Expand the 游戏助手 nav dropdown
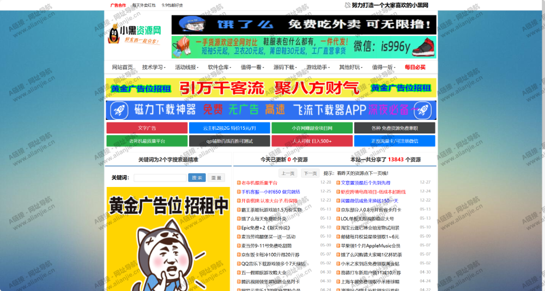 tap(318, 68)
